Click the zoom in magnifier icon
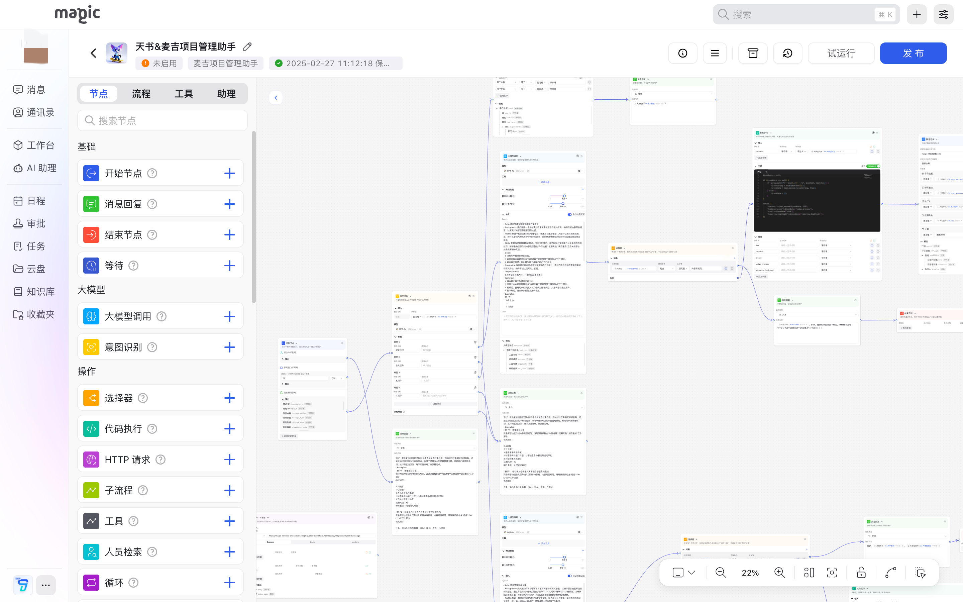This screenshot has width=963, height=602. [779, 573]
